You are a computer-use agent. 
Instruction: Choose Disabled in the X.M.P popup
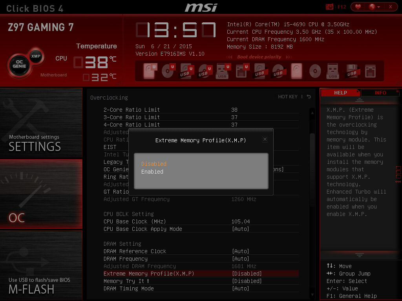click(x=154, y=164)
